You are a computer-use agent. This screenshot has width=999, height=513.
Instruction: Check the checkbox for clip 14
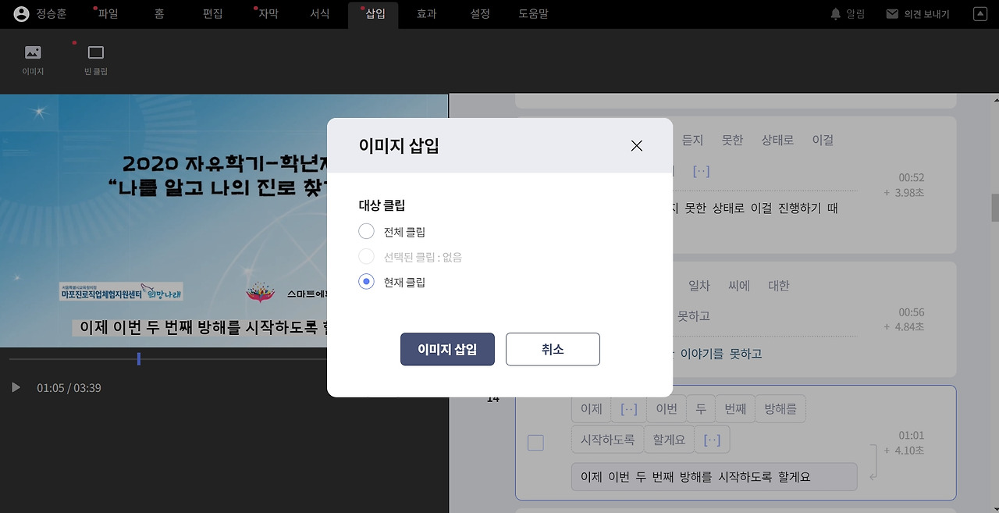535,442
